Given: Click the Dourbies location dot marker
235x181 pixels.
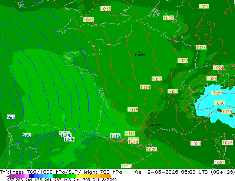Looking at the screenshot, I should click(154, 121).
